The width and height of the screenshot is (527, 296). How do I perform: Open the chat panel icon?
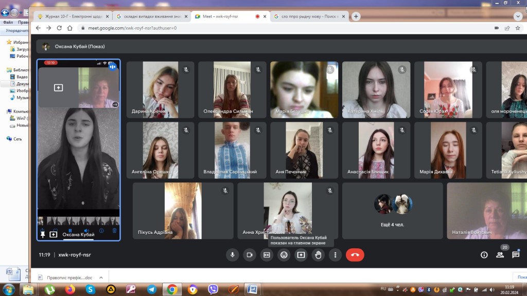[516, 254]
